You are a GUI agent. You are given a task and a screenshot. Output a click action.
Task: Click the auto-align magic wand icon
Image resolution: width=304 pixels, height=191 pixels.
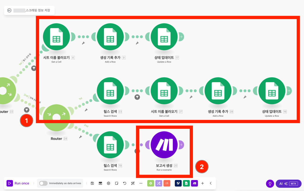pos(133,183)
